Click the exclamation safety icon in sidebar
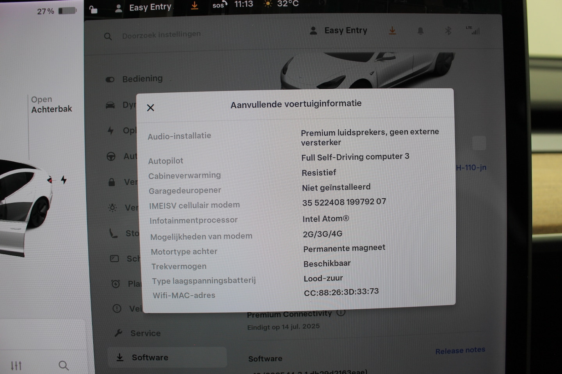 click(117, 309)
